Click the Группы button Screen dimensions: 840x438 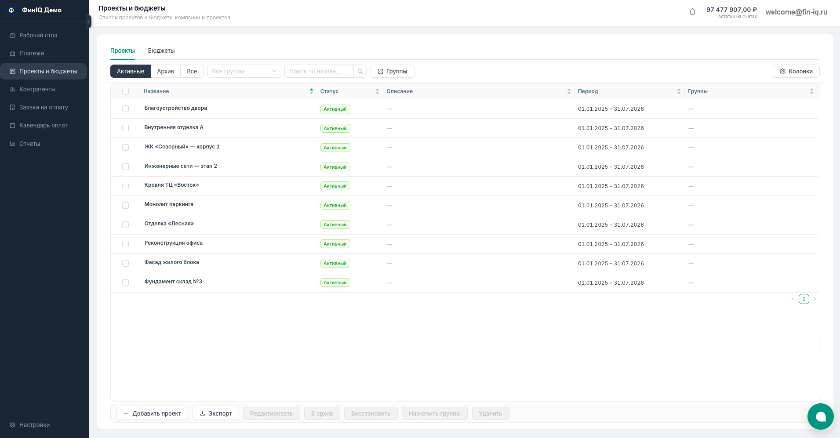point(393,71)
